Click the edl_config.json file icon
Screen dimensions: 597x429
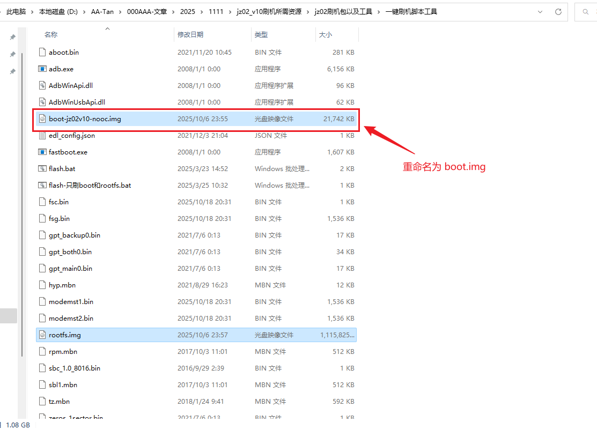coord(43,136)
